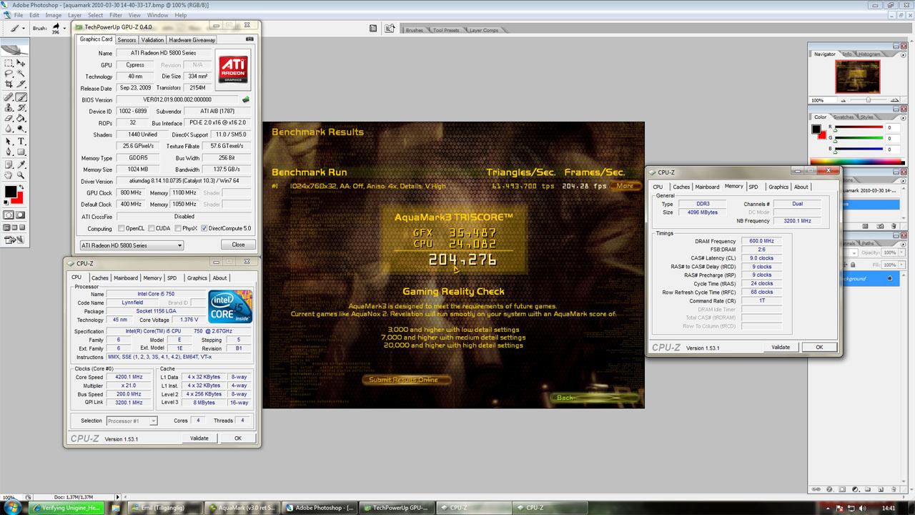Click Validate in the CPU-Z processor window
Viewport: 915px width, 515px height.
(199, 438)
